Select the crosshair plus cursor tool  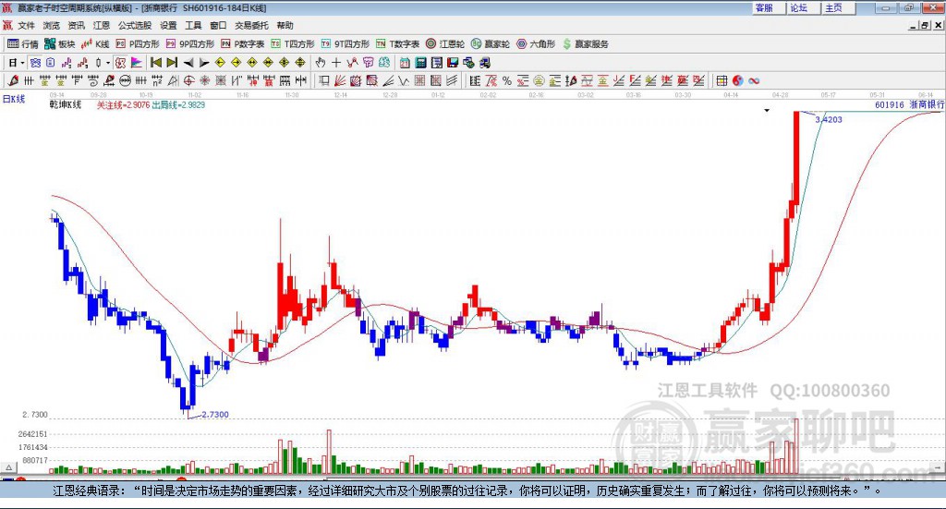click(x=336, y=63)
